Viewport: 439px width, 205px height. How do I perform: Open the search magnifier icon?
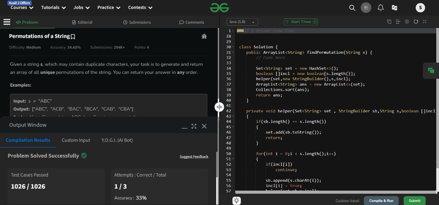point(352,8)
